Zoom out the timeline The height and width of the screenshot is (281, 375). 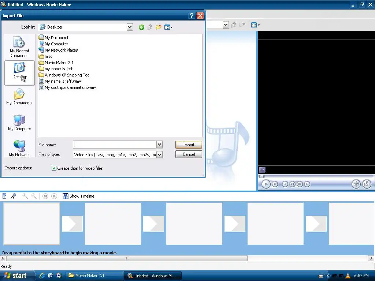tap(34, 196)
